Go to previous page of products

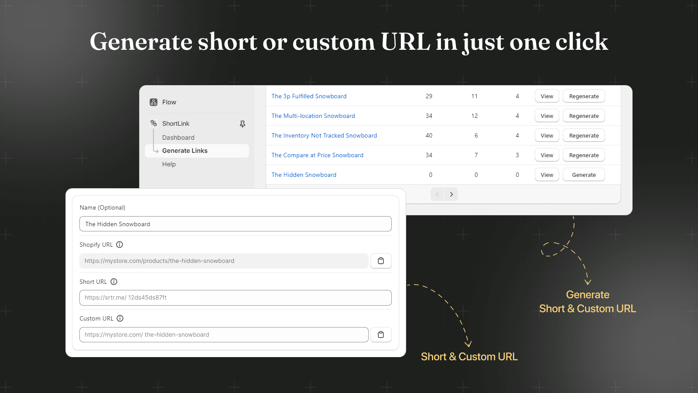[x=437, y=194]
